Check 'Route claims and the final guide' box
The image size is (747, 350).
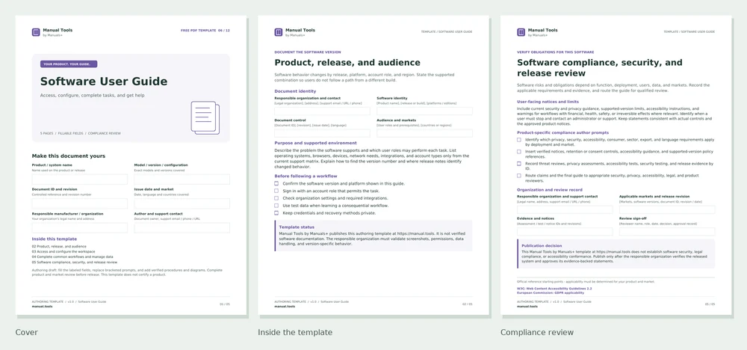(519, 176)
